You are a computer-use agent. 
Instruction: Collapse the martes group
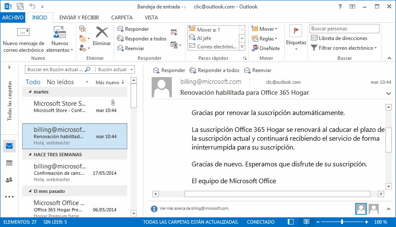(30, 92)
